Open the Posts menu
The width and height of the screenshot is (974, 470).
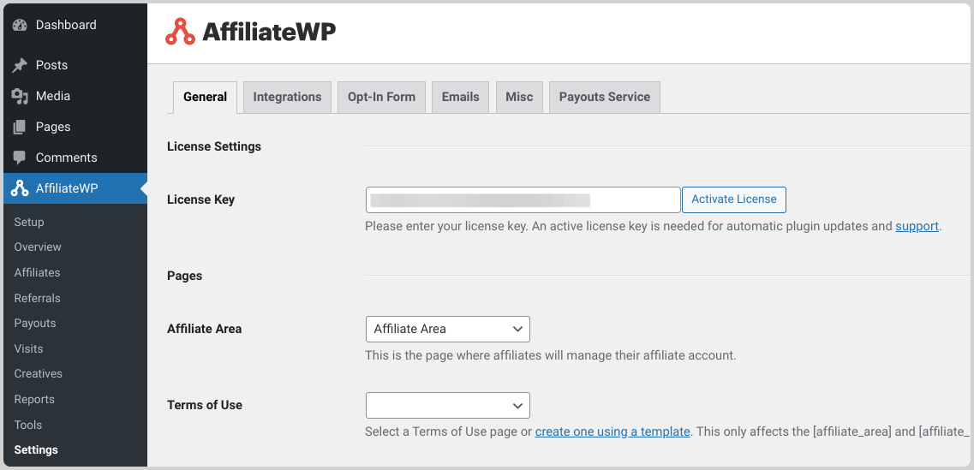pyautogui.click(x=51, y=65)
